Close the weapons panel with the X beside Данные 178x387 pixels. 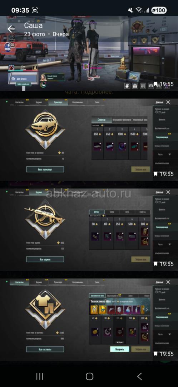click(168, 192)
